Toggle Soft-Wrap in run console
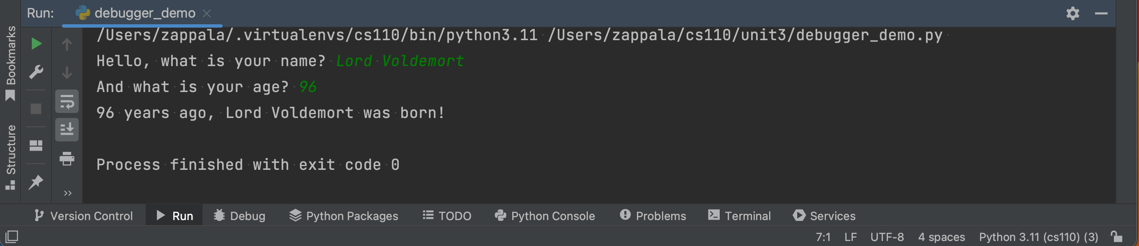1139x246 pixels. [x=67, y=102]
